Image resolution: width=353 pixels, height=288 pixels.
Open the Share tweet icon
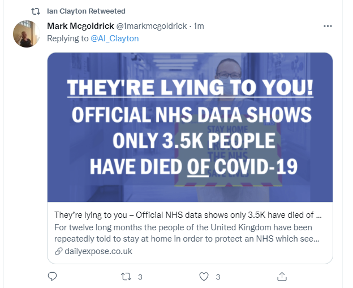tap(281, 277)
